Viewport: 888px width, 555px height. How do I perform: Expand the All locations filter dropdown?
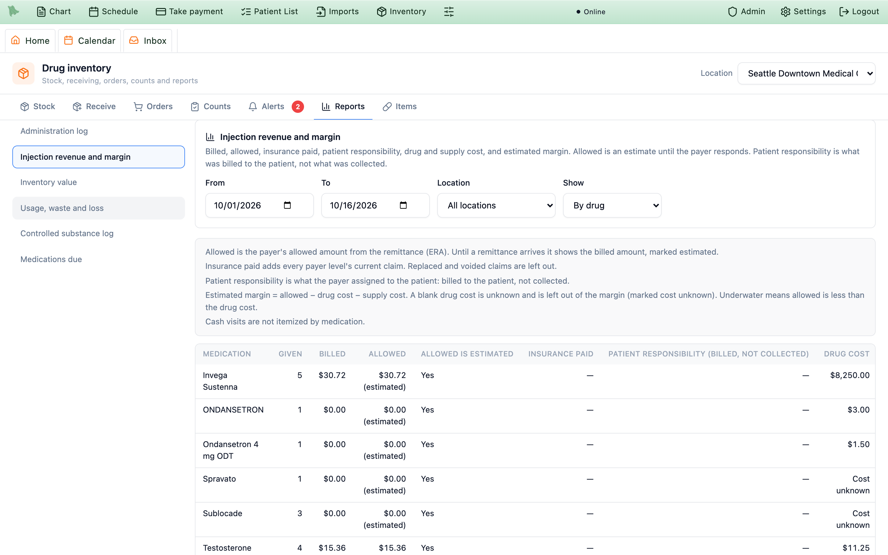click(496, 205)
